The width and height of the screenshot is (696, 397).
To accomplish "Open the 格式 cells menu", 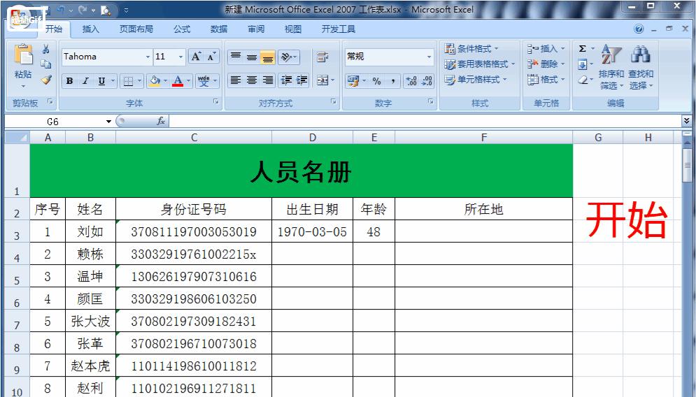I will coord(546,80).
